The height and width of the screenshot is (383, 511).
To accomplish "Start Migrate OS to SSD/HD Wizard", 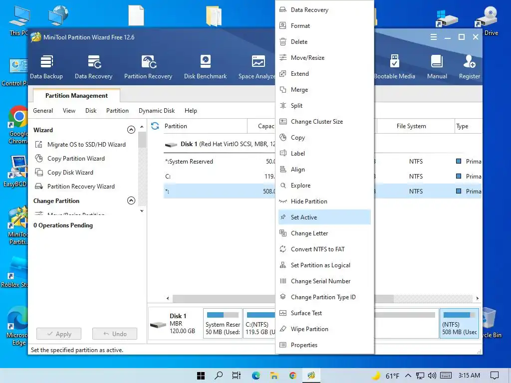I will point(80,144).
